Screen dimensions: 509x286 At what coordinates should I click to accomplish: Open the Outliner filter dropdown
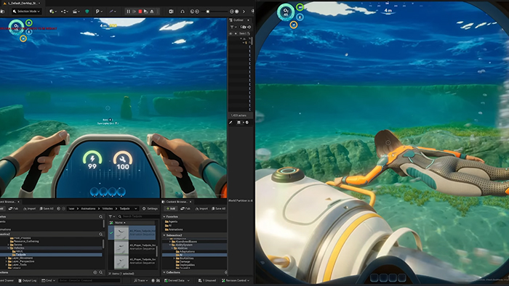pos(233,27)
